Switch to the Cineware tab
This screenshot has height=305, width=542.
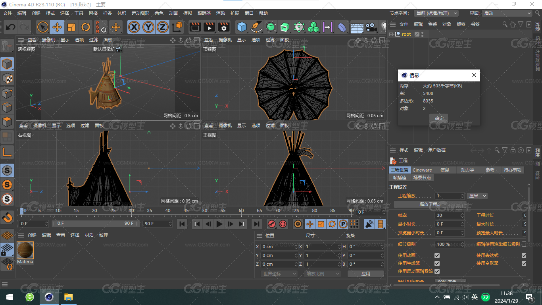(422, 170)
